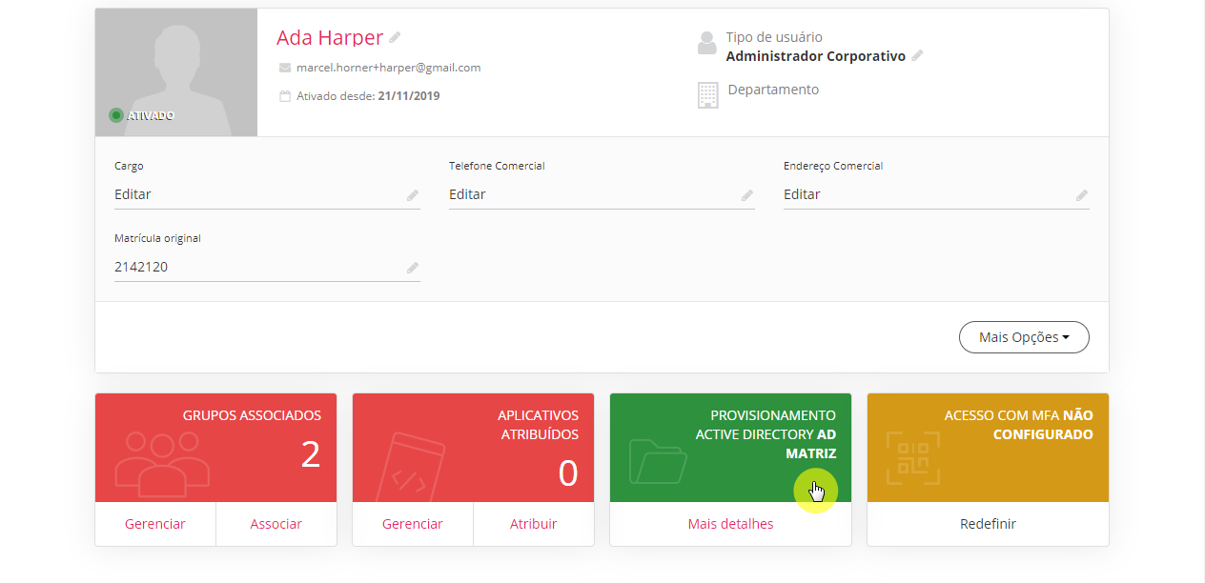Screen dimensions: 1205x583
Task: Click Gerenciar under Aplicativos Atribuídos
Action: [413, 524]
